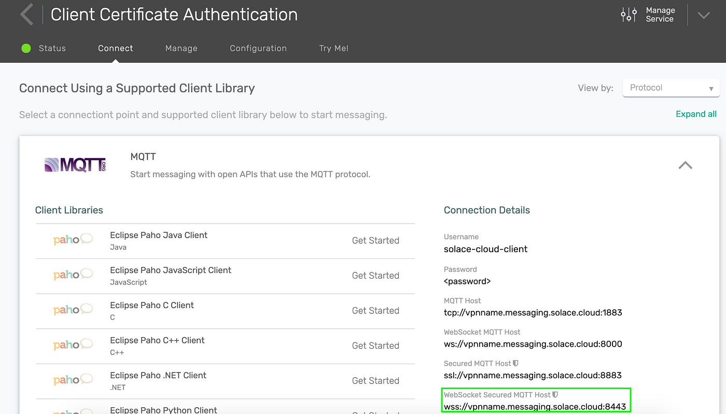Select the Connect tab
Screen dimensions: 726x414
click(x=116, y=48)
